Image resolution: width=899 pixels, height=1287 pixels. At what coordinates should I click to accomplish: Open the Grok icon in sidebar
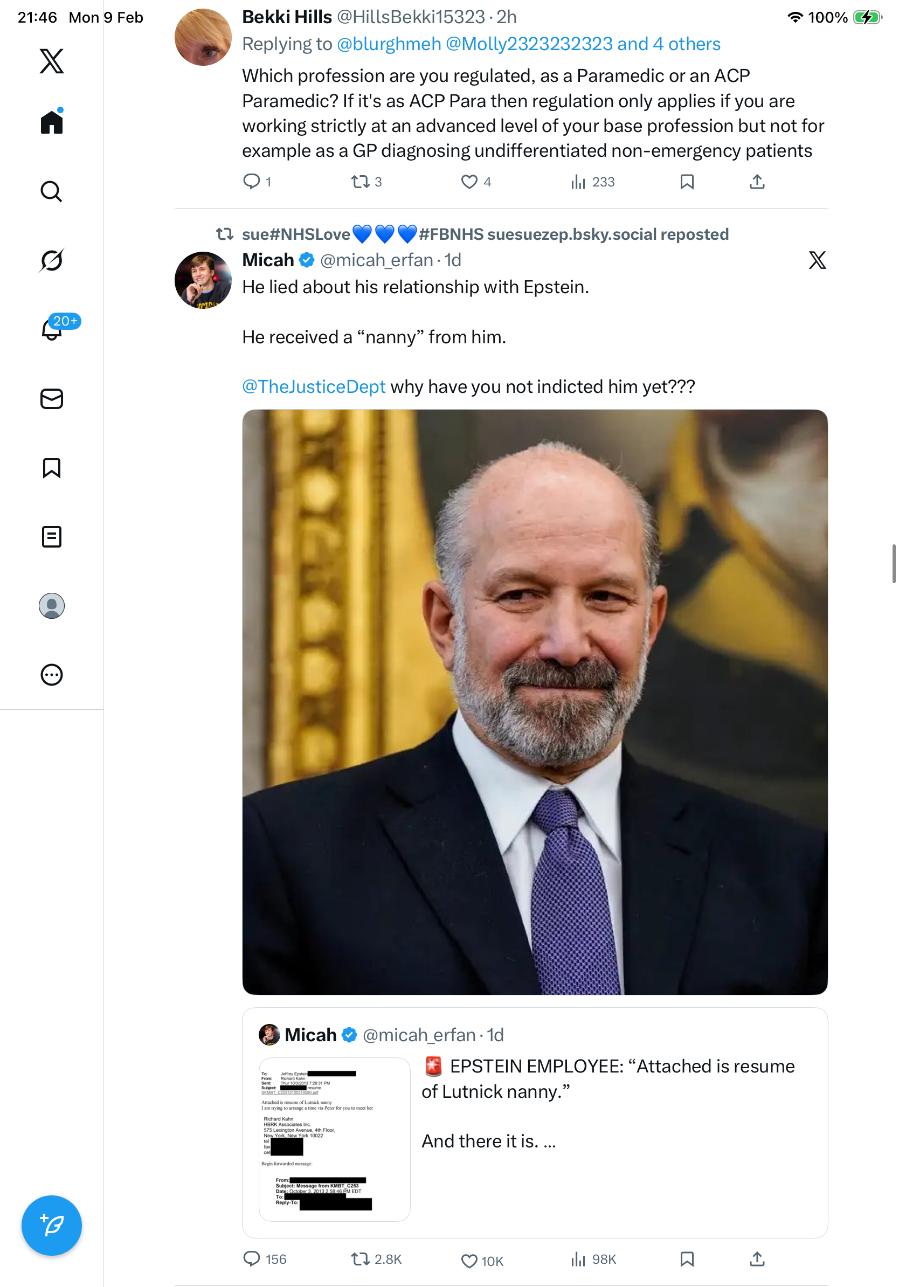(x=52, y=261)
